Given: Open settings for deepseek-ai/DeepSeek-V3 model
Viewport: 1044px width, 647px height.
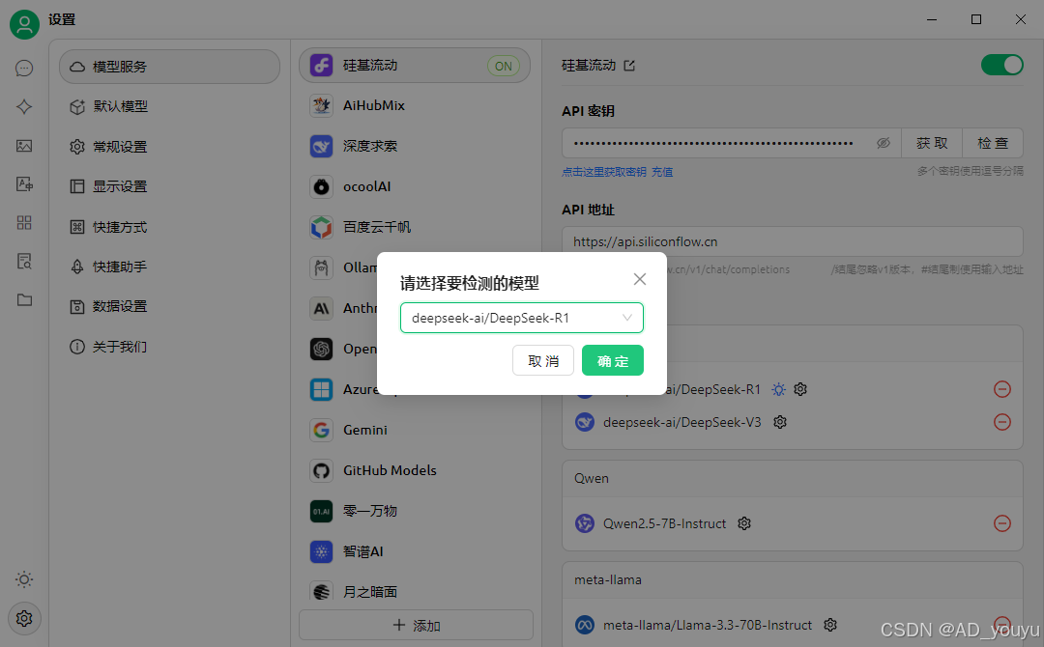Looking at the screenshot, I should pyautogui.click(x=780, y=422).
